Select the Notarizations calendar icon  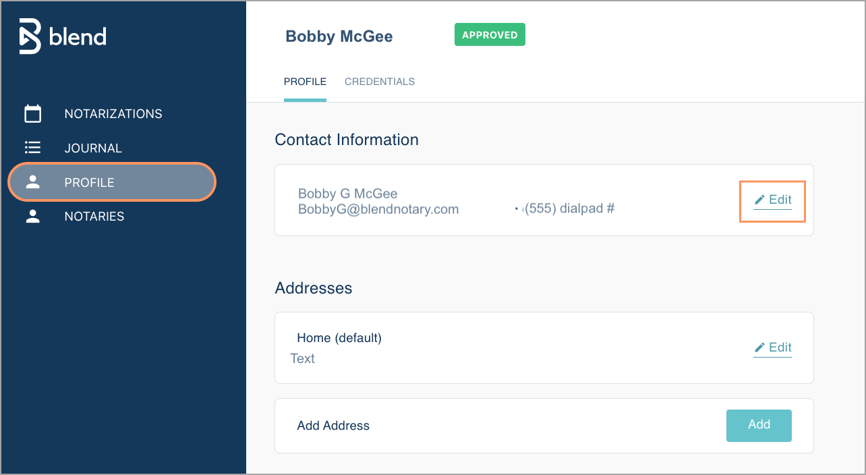click(32, 113)
